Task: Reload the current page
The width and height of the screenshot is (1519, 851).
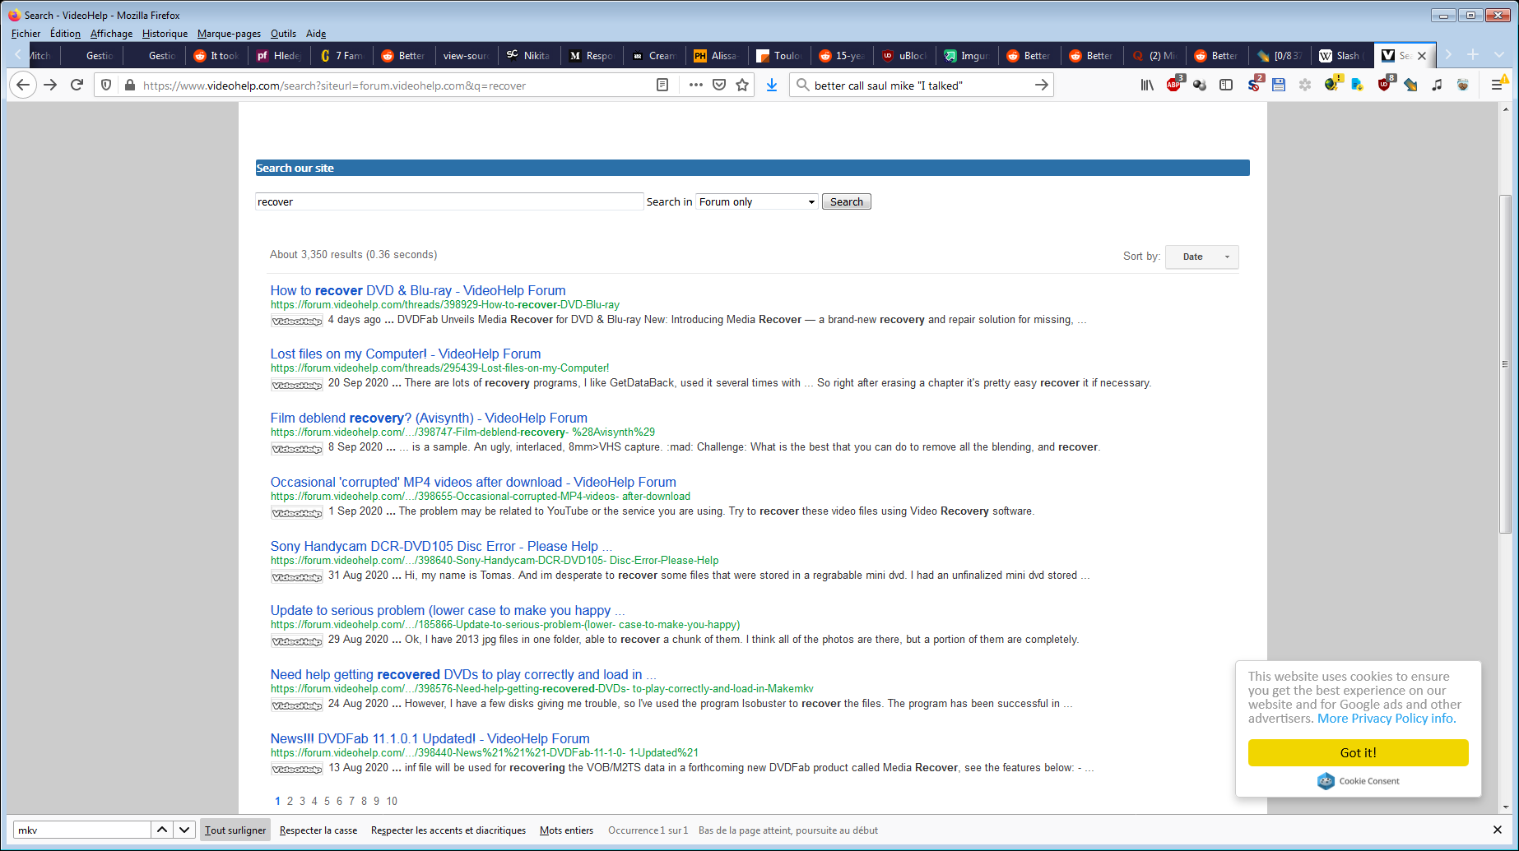Action: click(77, 85)
